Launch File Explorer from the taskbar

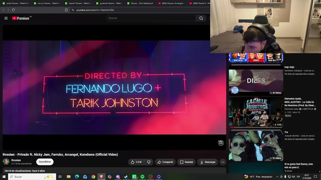coord(68,177)
